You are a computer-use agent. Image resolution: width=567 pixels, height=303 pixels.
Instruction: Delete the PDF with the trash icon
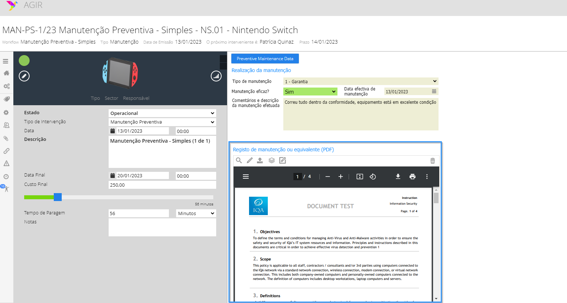[433, 161]
